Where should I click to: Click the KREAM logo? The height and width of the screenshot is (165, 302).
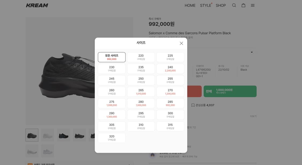pyautogui.click(x=37, y=5)
